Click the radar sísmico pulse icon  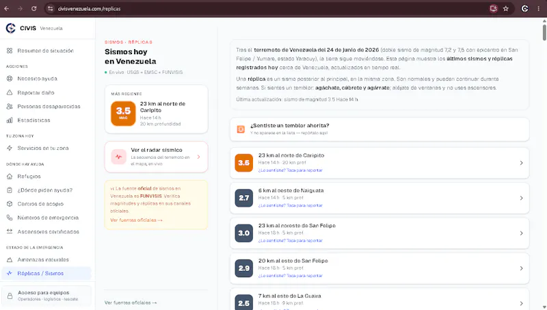[118, 157]
